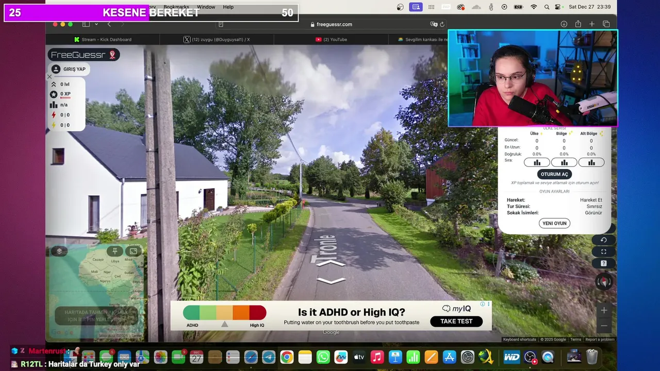Go back with the Safari back arrow
This screenshot has width=660, height=371.
tap(109, 24)
